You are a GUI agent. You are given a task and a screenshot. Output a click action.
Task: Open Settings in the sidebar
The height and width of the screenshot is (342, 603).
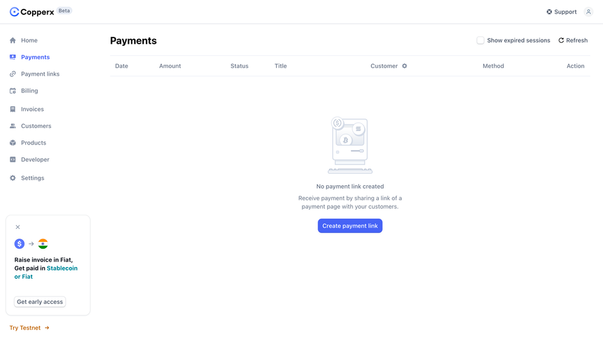[x=33, y=178]
